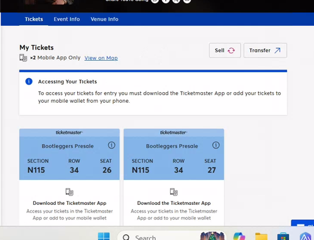Open the Tickets tab

click(34, 19)
